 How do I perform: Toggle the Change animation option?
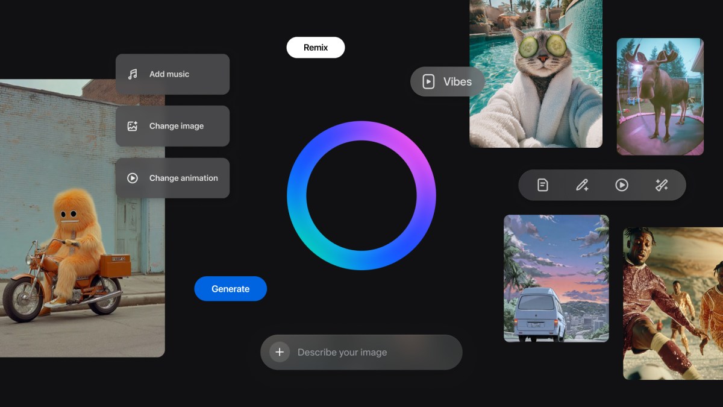(x=172, y=178)
